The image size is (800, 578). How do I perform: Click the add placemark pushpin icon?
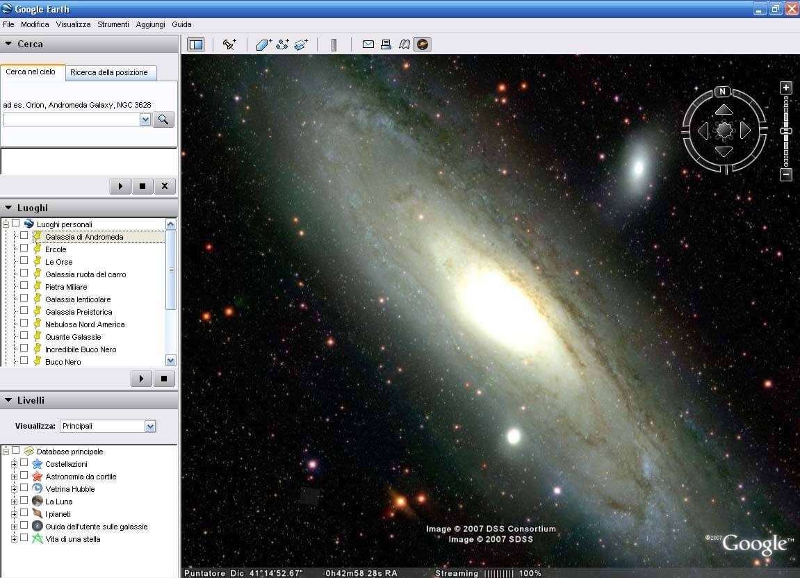click(x=229, y=44)
